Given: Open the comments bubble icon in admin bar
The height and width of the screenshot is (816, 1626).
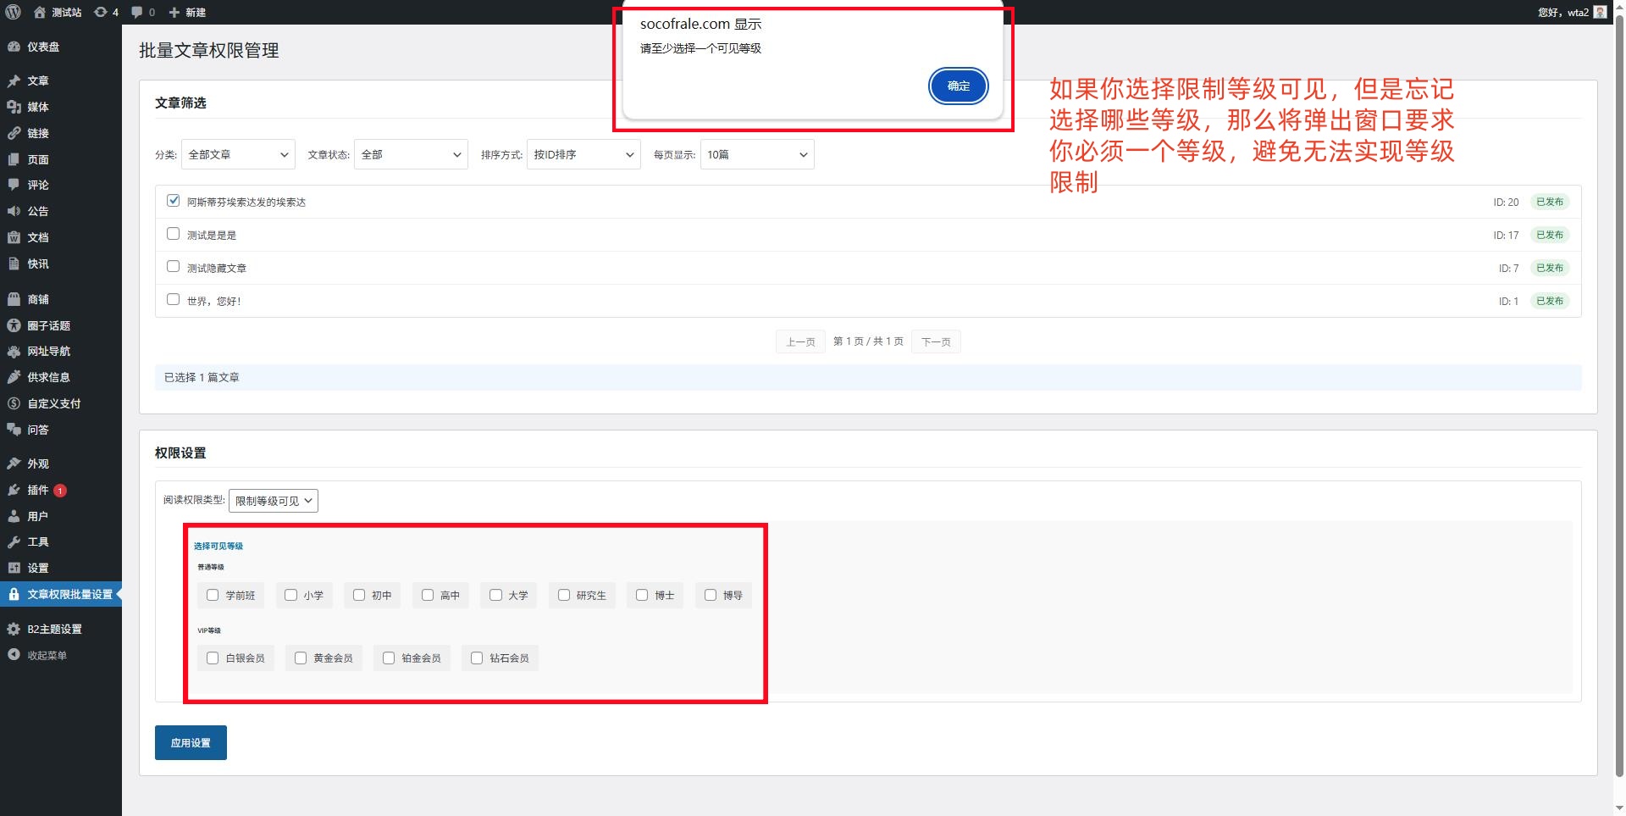Looking at the screenshot, I should 137,12.
